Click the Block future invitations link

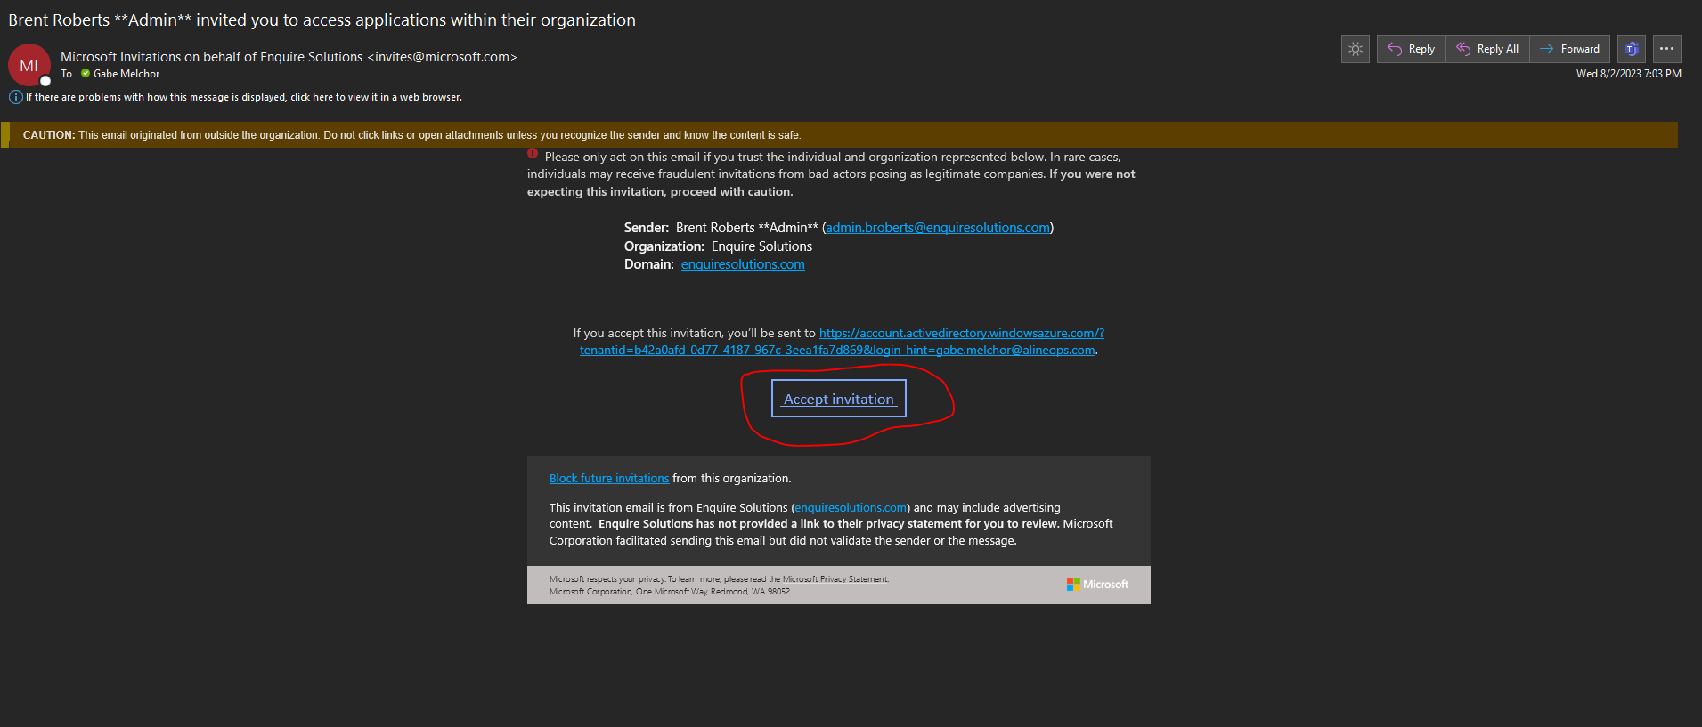(609, 478)
